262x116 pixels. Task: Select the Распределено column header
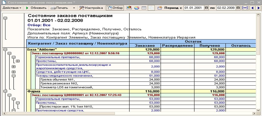[x=177, y=45]
